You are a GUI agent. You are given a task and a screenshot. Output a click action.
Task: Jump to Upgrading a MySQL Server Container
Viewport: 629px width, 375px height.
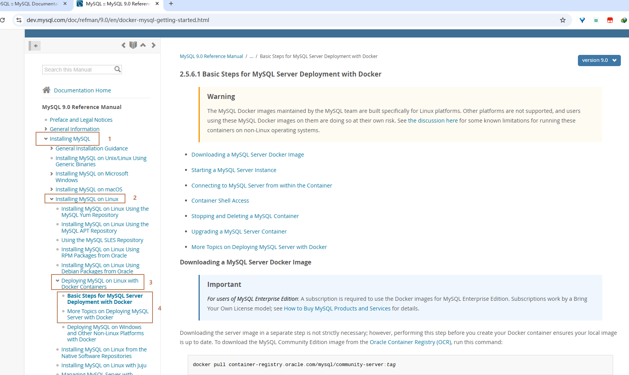coord(239,232)
